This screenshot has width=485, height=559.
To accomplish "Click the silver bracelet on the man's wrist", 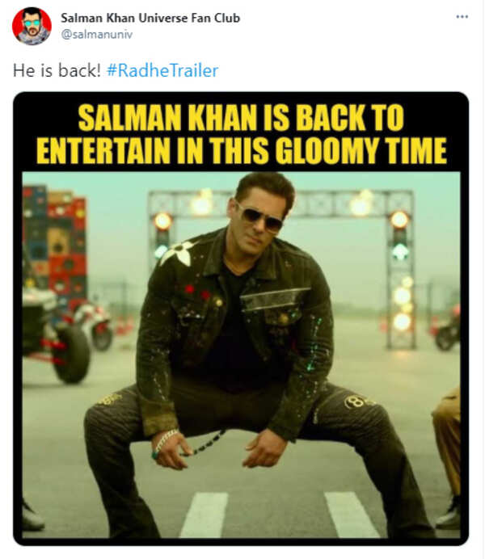I will (x=165, y=441).
